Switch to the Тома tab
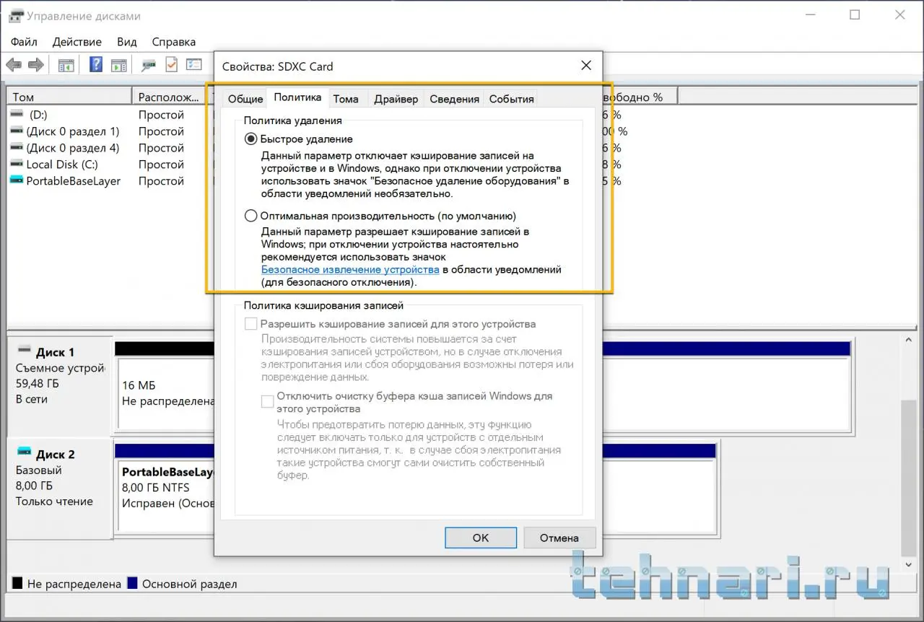924x622 pixels. click(x=346, y=99)
